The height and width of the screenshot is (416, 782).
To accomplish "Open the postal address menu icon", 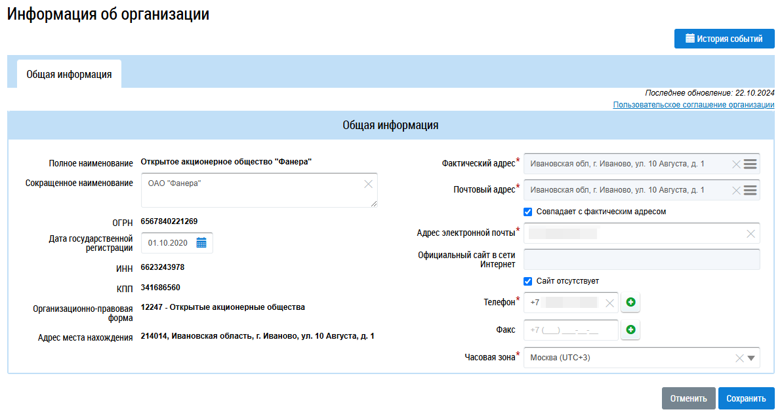I will (751, 190).
